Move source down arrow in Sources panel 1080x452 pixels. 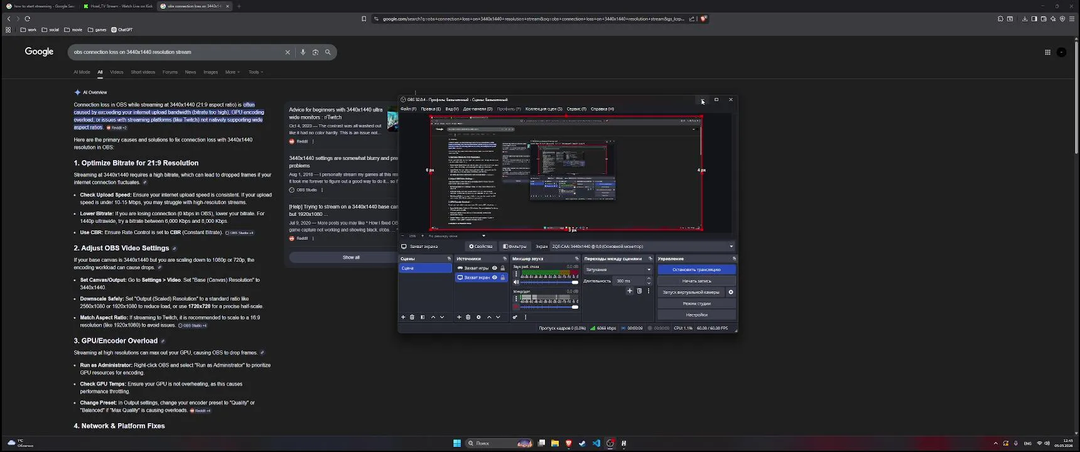click(x=499, y=317)
